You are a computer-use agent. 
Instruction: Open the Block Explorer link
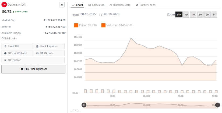tap(49, 46)
